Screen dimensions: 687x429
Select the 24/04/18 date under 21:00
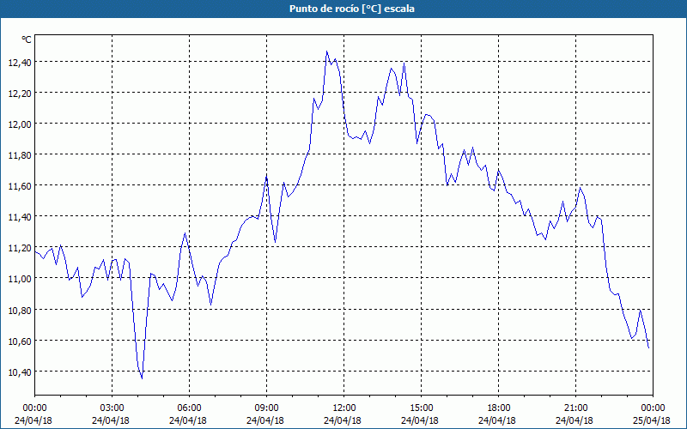tap(575, 420)
